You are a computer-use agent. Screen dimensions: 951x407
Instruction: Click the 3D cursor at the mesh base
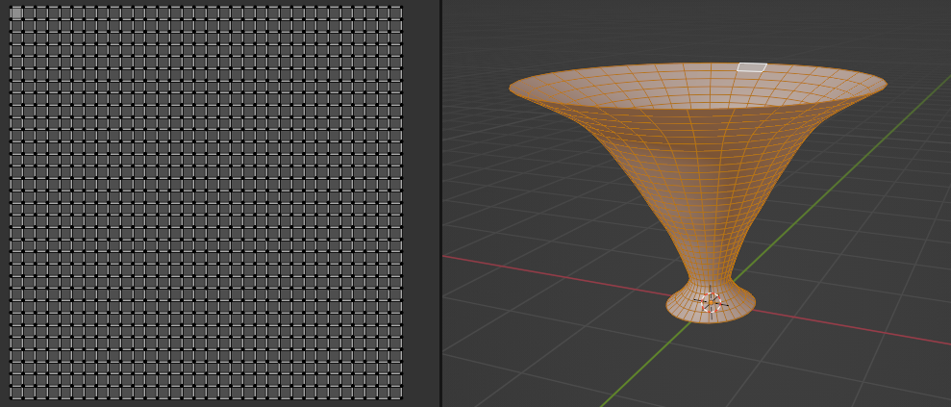(x=711, y=302)
